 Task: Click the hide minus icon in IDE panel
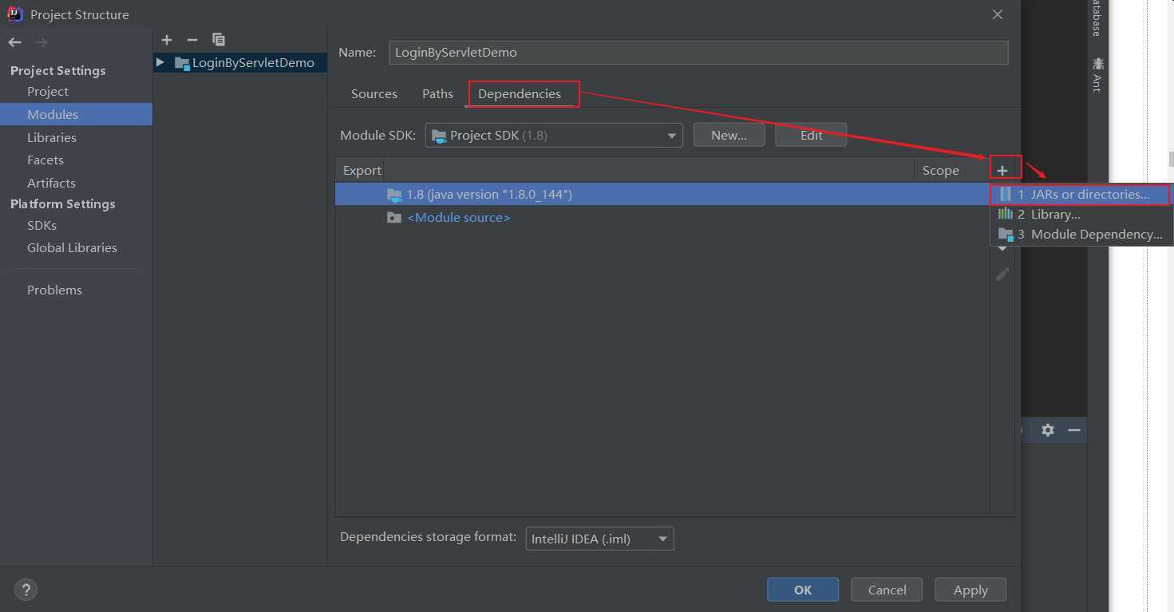click(x=1074, y=430)
